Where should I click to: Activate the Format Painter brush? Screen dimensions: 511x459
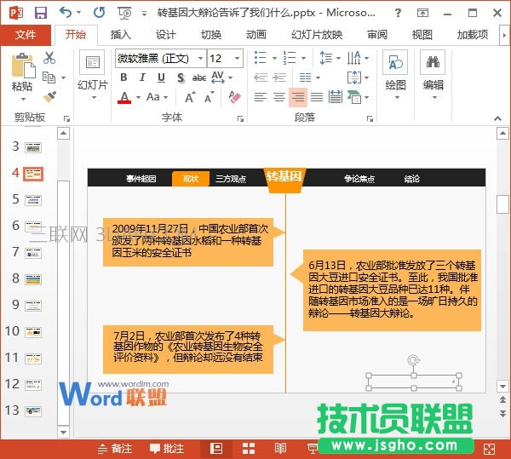(49, 97)
